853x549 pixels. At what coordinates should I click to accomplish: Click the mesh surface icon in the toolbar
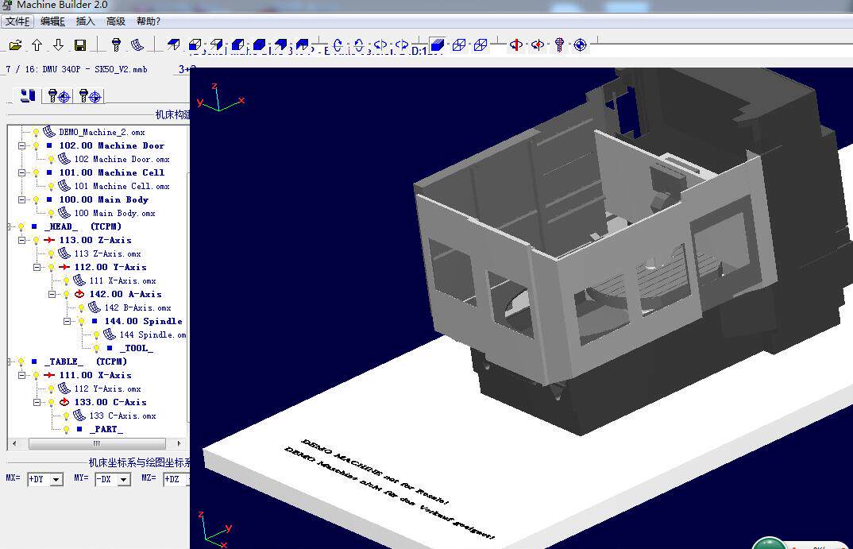[137, 45]
